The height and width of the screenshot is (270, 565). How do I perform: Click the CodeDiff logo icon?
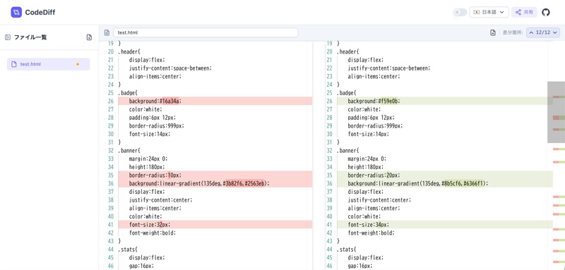point(16,12)
